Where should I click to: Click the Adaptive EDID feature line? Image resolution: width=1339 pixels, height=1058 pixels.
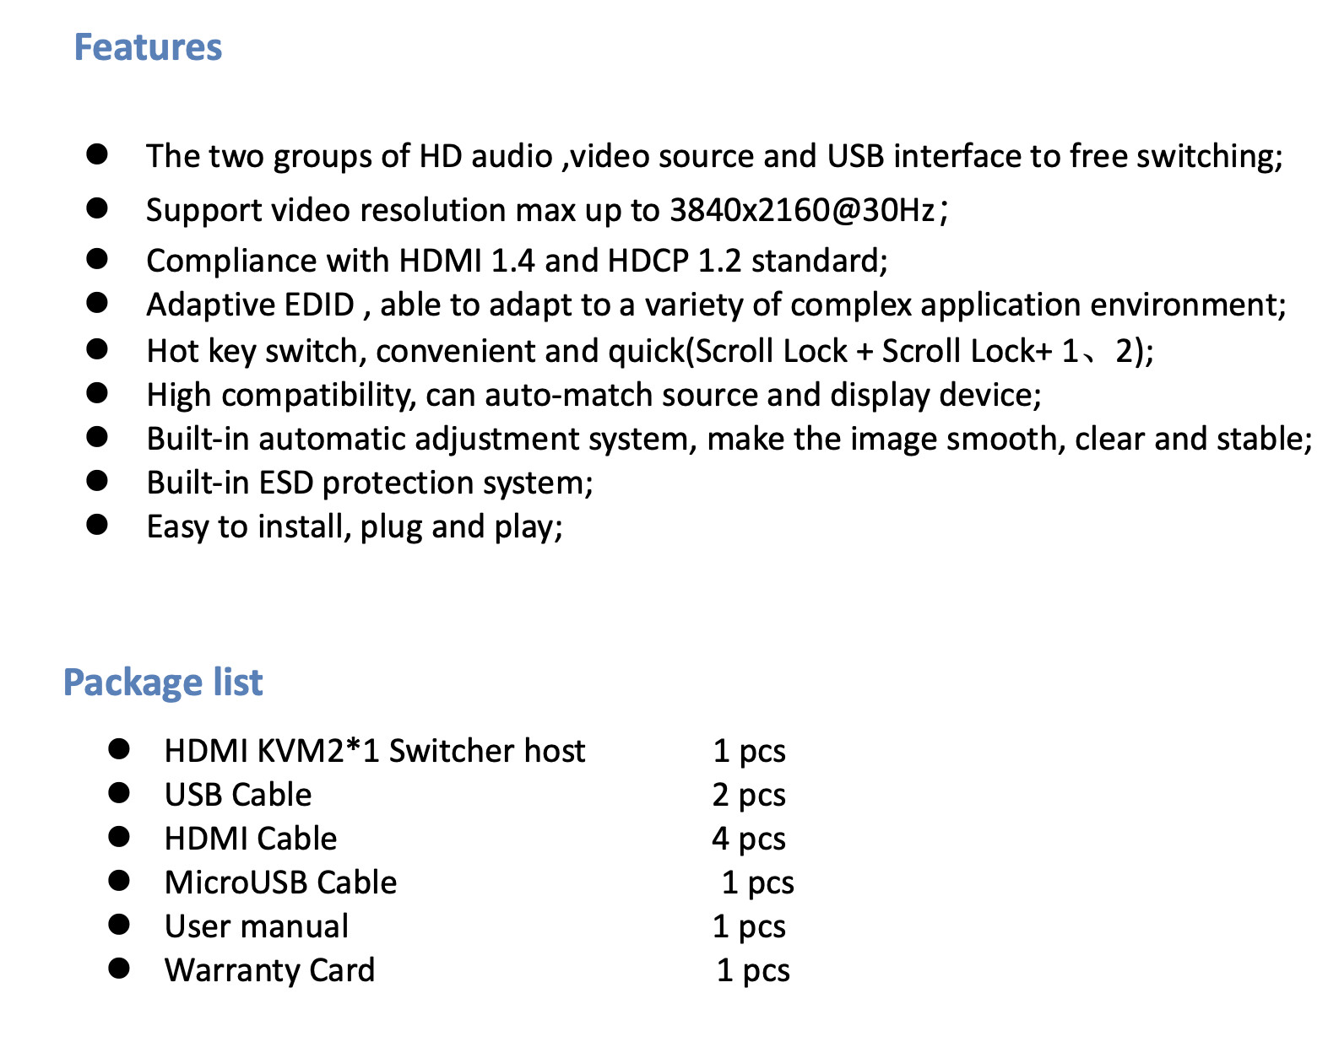coord(715,305)
